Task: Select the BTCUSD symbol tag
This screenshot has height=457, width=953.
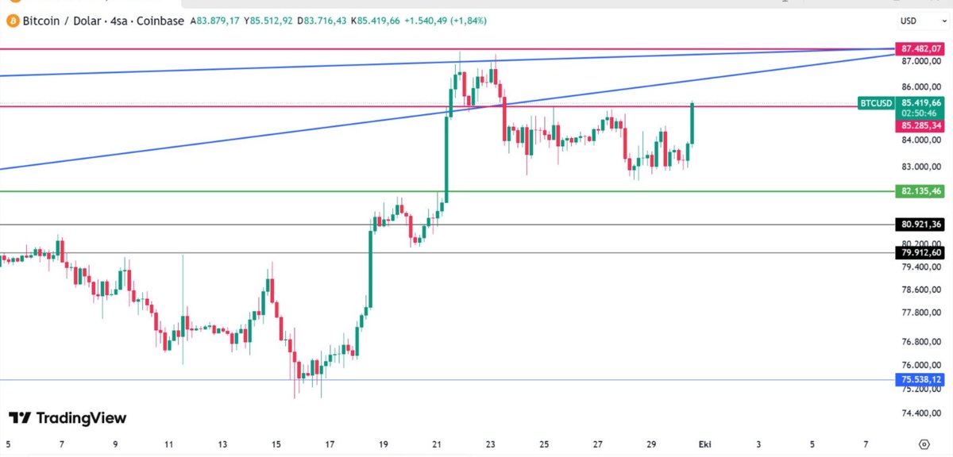Action: pos(876,103)
